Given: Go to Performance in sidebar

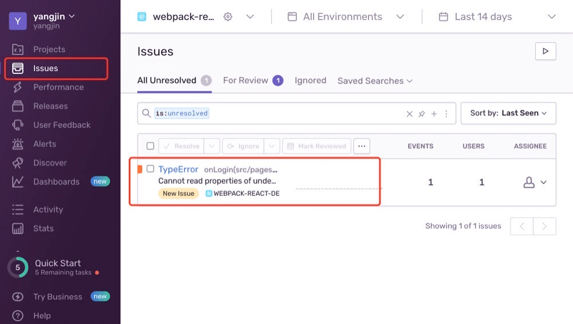Looking at the screenshot, I should point(58,87).
